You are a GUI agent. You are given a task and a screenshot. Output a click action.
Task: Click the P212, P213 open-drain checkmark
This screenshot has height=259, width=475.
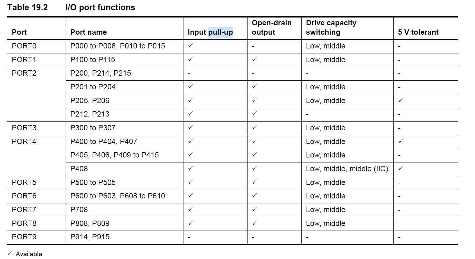(255, 113)
